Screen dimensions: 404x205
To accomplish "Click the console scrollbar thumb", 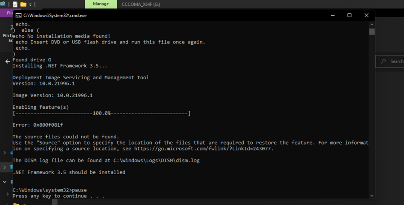I will pos(372,32).
